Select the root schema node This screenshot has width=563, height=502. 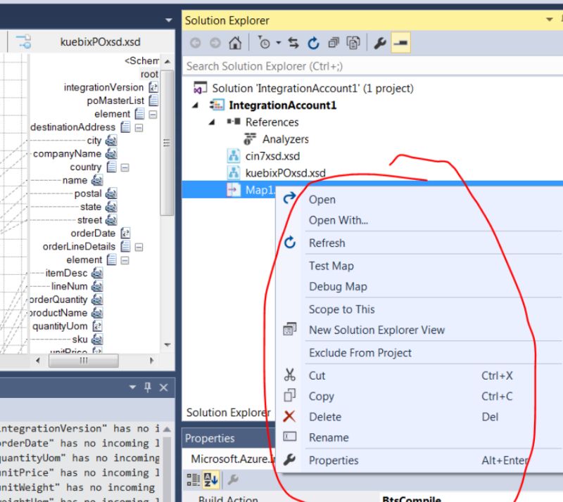[x=149, y=75]
